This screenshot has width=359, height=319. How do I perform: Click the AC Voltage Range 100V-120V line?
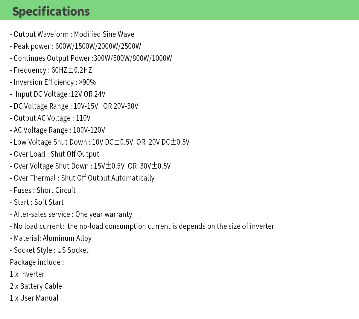click(x=57, y=130)
